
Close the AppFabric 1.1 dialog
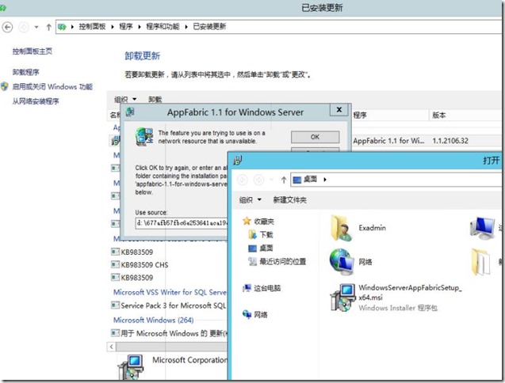tap(339, 110)
